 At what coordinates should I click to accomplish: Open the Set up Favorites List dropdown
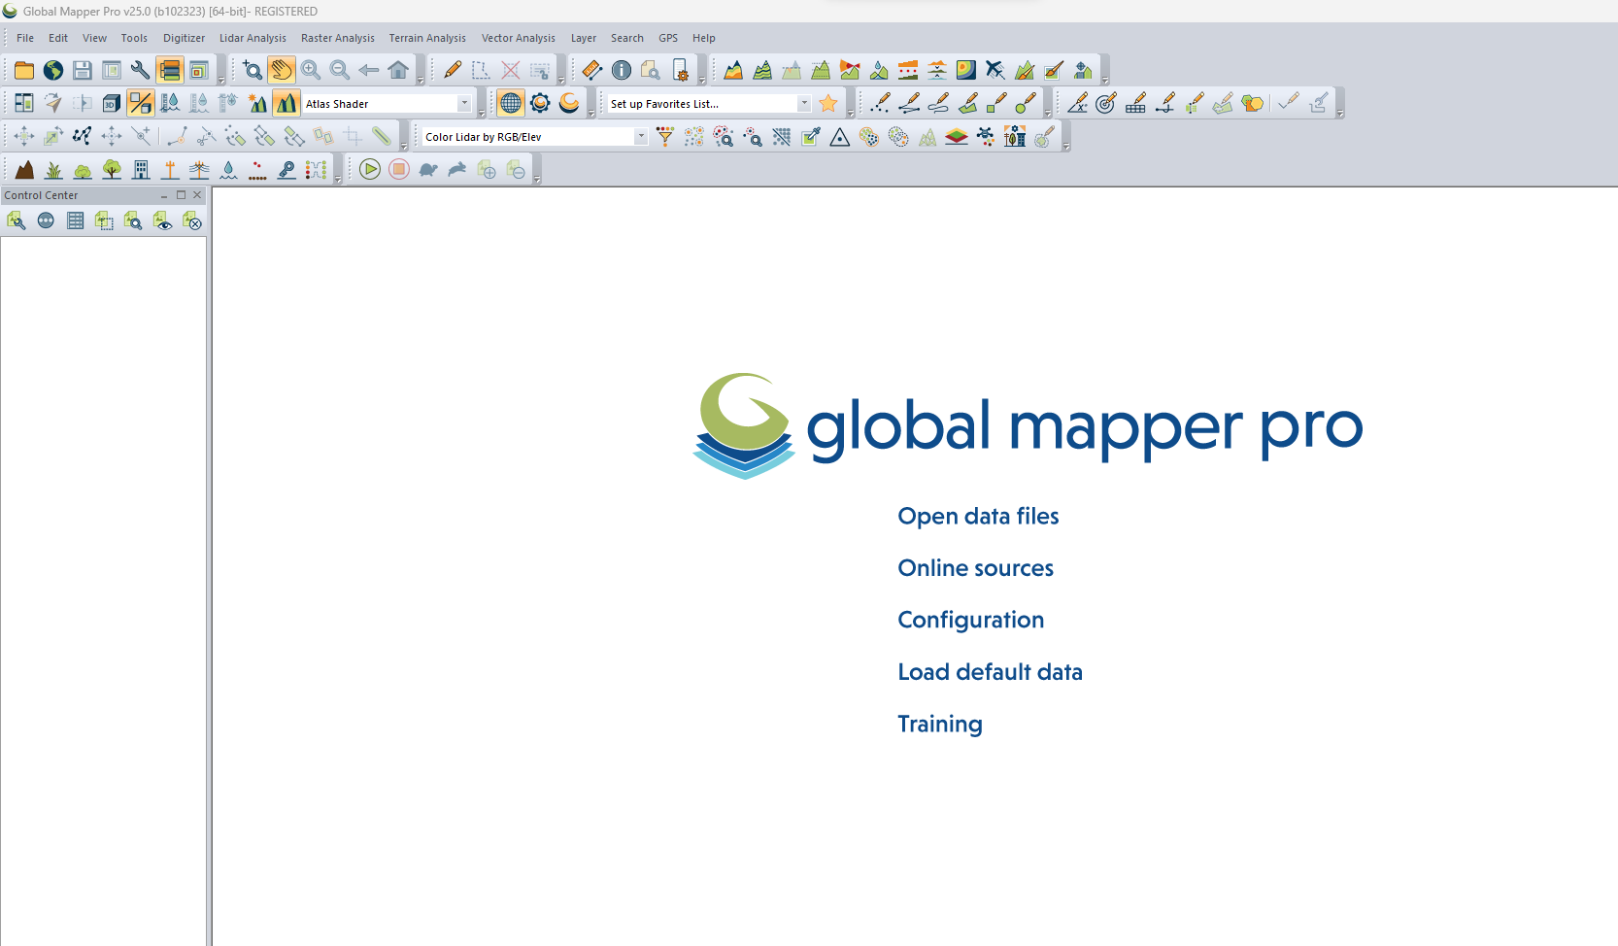click(804, 103)
